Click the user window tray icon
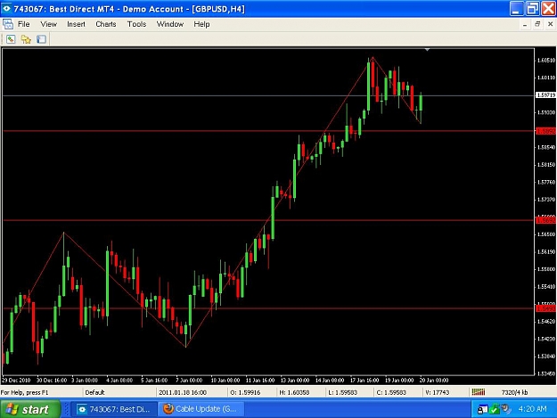This screenshot has width=557, height=418. click(x=482, y=409)
